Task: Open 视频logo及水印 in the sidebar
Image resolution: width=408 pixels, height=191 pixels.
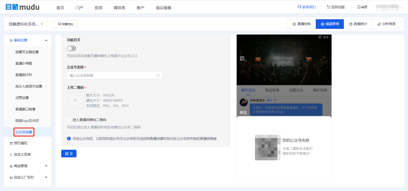Action: click(27, 121)
